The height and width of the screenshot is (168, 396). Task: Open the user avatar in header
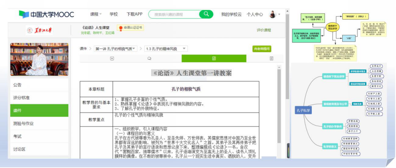coord(272,14)
